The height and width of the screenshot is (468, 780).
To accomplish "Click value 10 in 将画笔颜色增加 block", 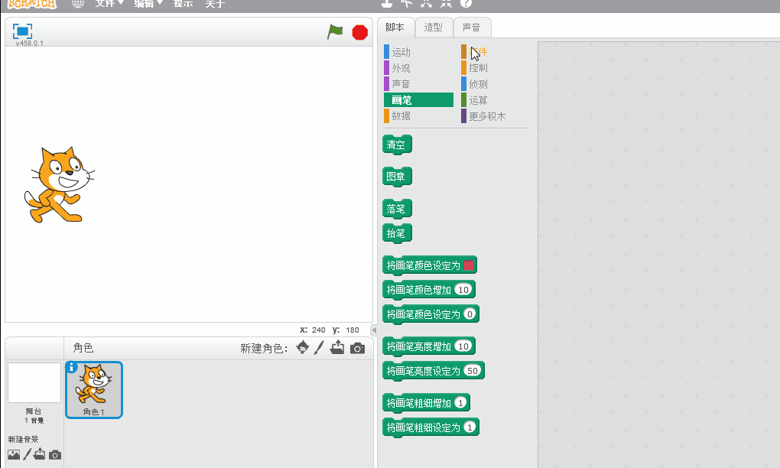I will 463,290.
